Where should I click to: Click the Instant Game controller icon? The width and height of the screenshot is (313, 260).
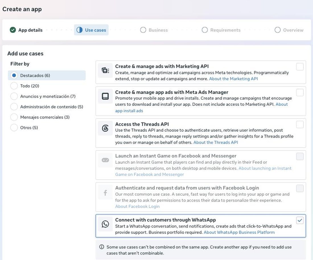point(105,160)
